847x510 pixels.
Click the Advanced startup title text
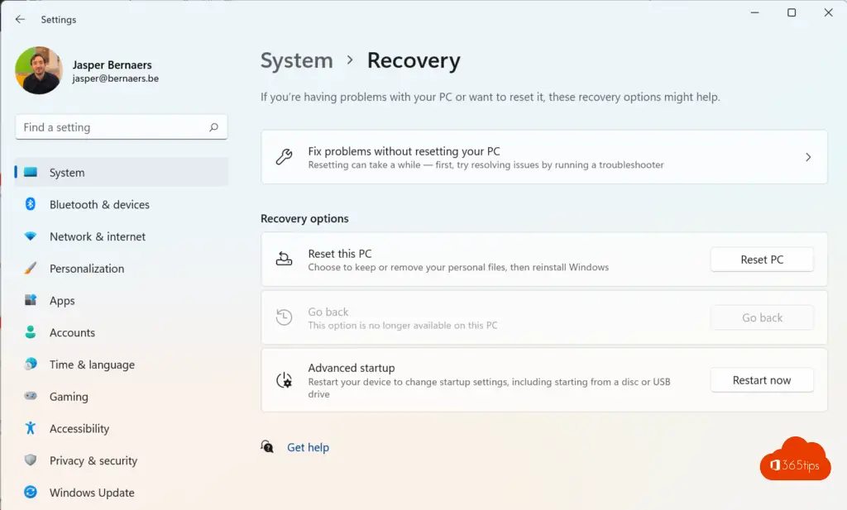352,368
